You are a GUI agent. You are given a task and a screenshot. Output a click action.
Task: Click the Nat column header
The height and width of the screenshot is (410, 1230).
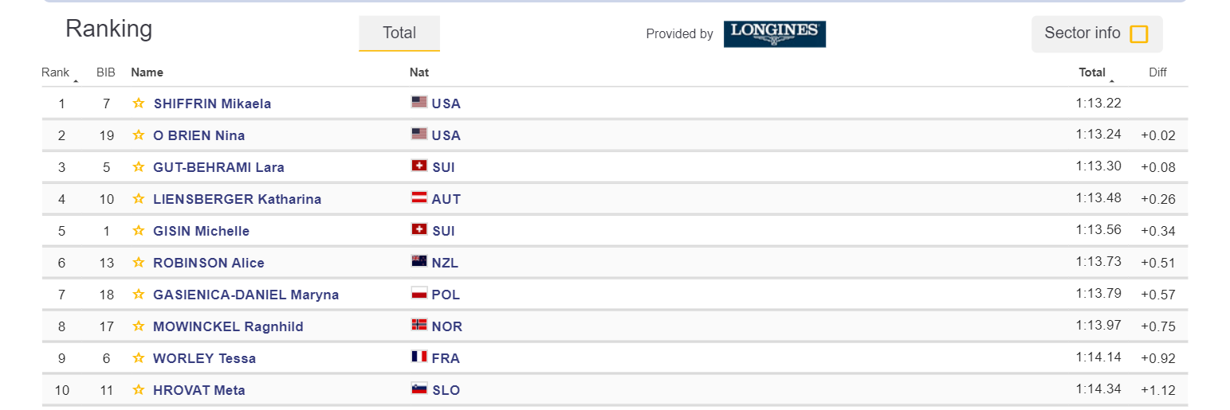419,72
